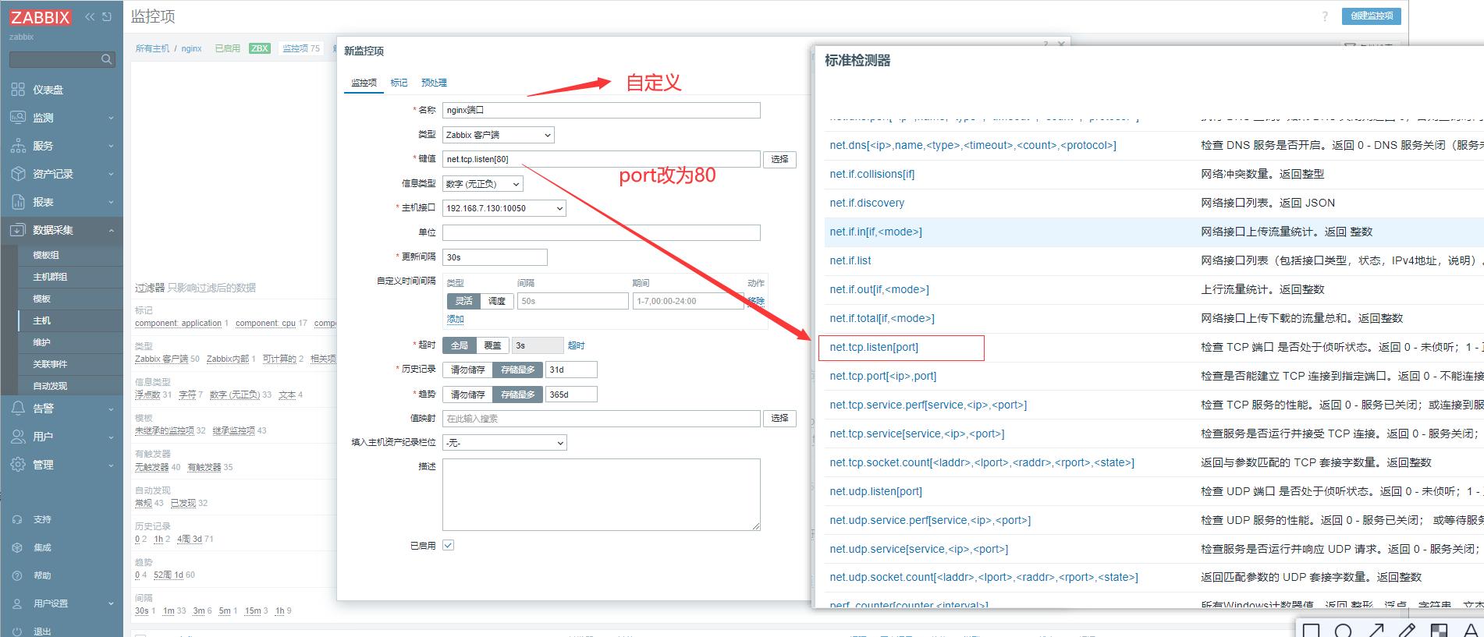Click the 用户 users icon

[18, 437]
